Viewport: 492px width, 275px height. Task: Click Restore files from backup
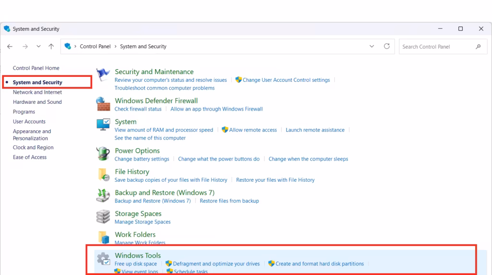click(229, 201)
